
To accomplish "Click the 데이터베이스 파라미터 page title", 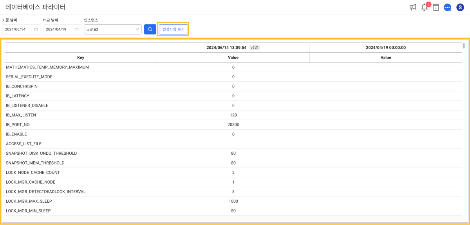I will [36, 7].
